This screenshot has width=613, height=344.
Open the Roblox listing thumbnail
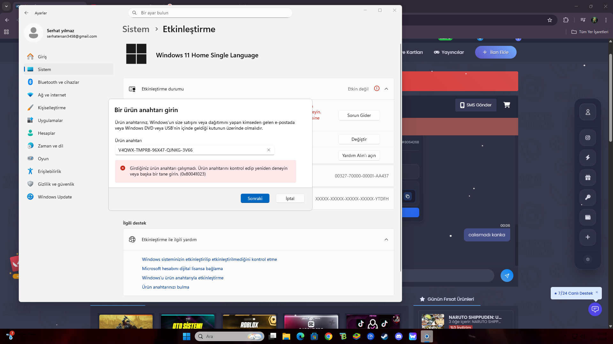point(249,322)
